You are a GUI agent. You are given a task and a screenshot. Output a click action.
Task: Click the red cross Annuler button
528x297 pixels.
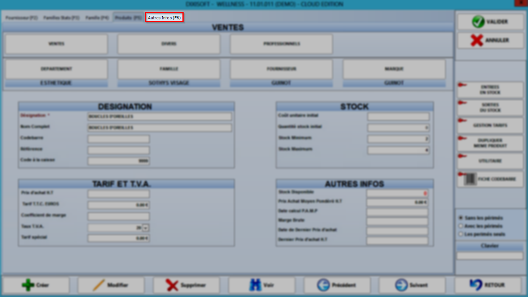[491, 40]
